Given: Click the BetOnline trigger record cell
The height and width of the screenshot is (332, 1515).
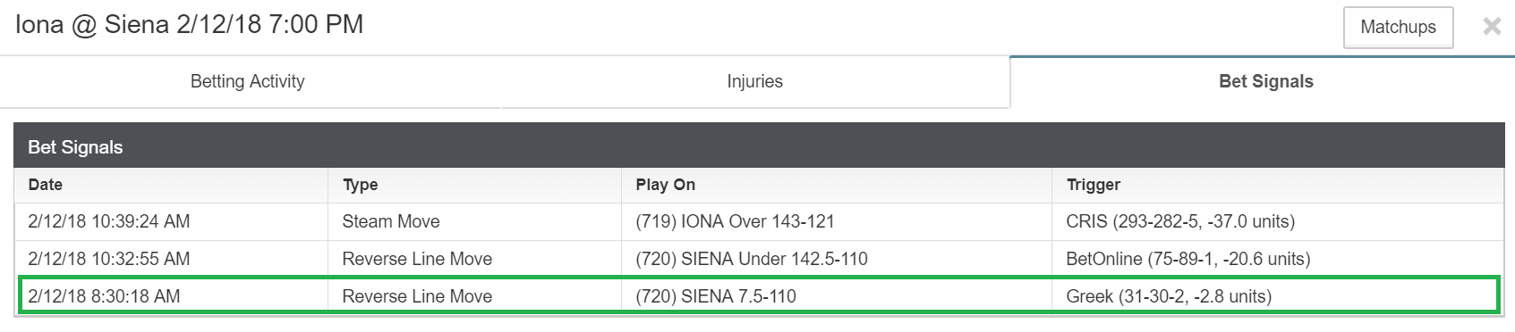Looking at the screenshot, I should click(x=1278, y=259).
